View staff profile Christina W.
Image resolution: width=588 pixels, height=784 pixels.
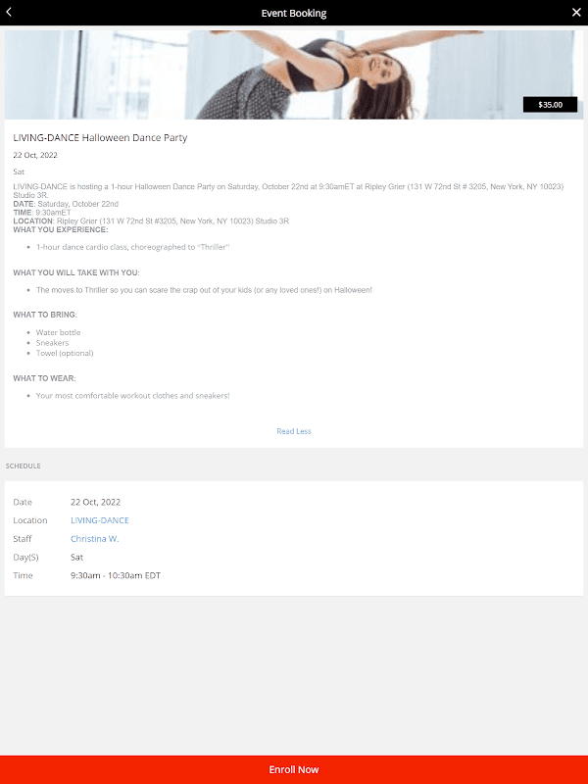pos(94,538)
